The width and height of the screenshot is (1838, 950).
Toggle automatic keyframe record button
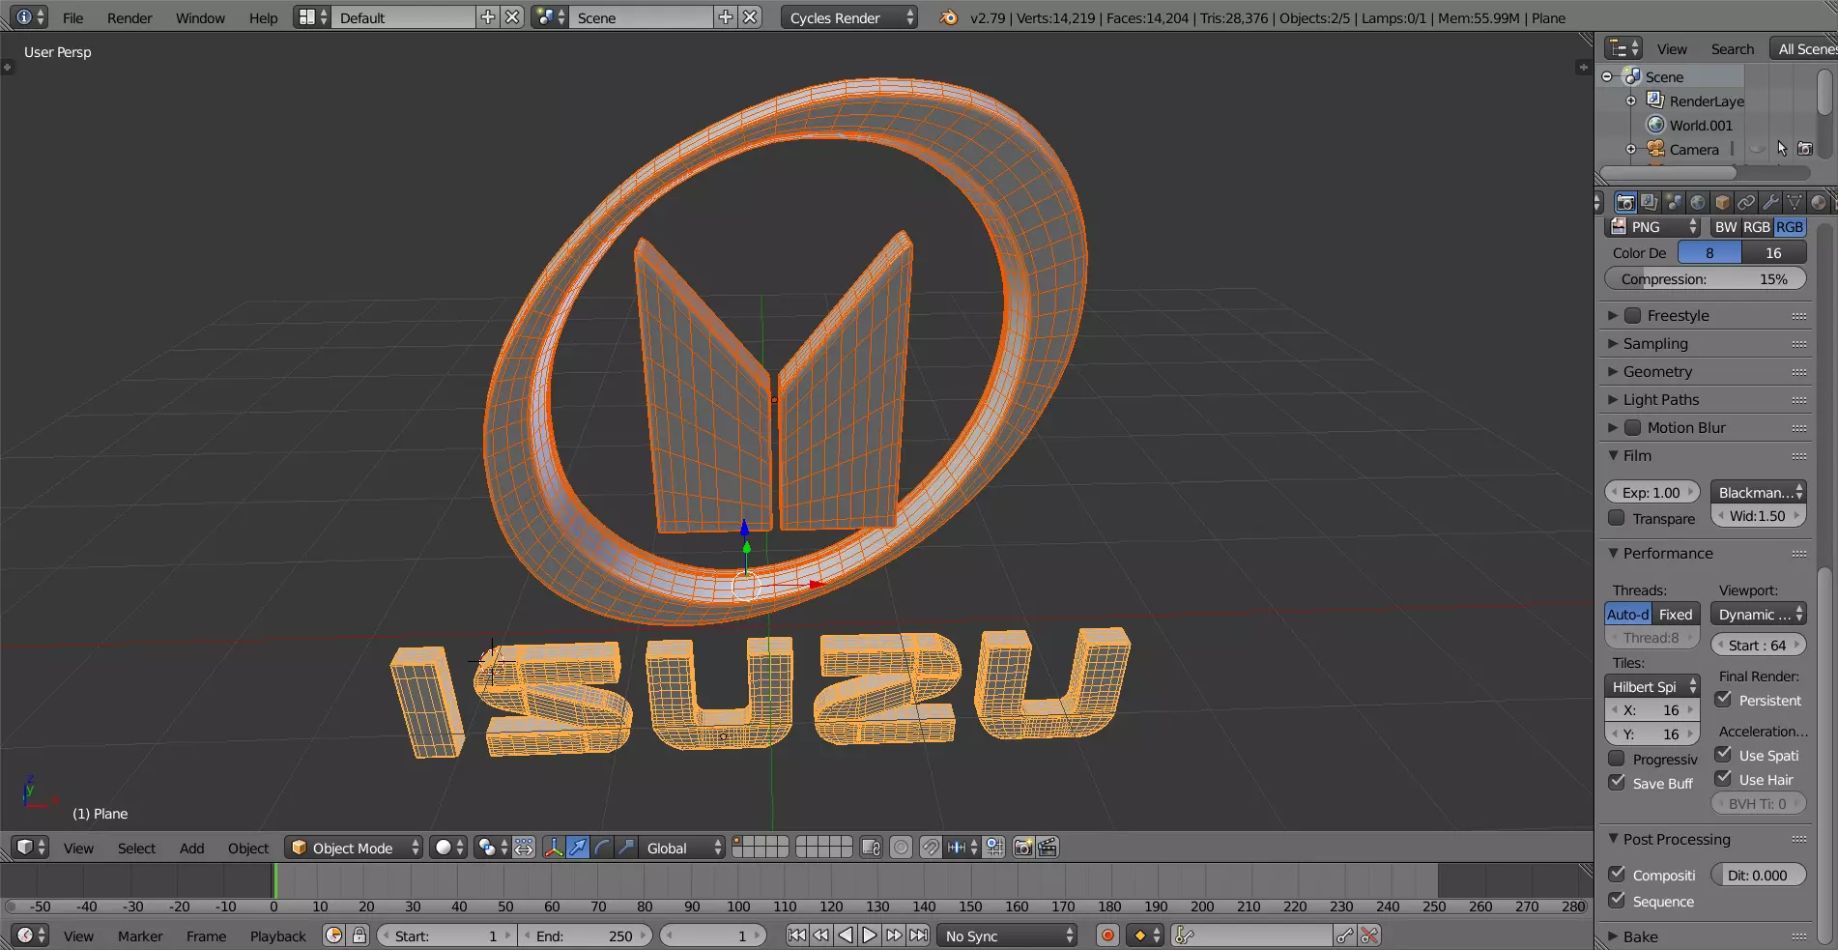pyautogui.click(x=1108, y=936)
